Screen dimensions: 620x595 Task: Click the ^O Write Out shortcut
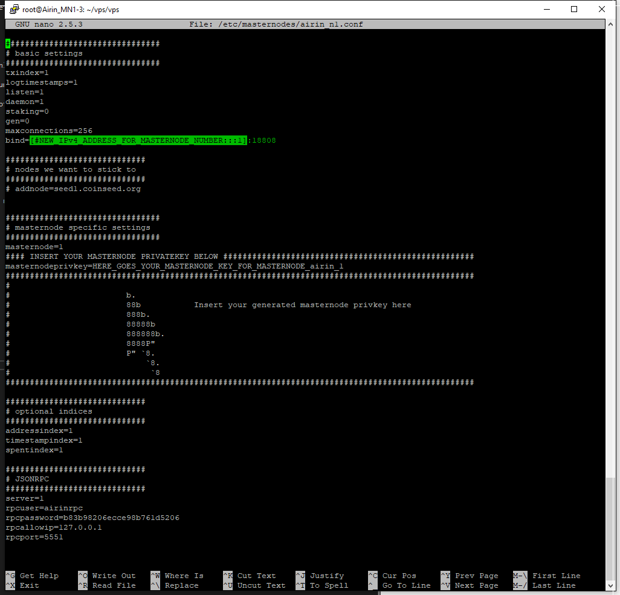click(x=107, y=576)
